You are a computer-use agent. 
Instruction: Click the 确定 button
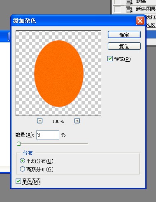124,35
